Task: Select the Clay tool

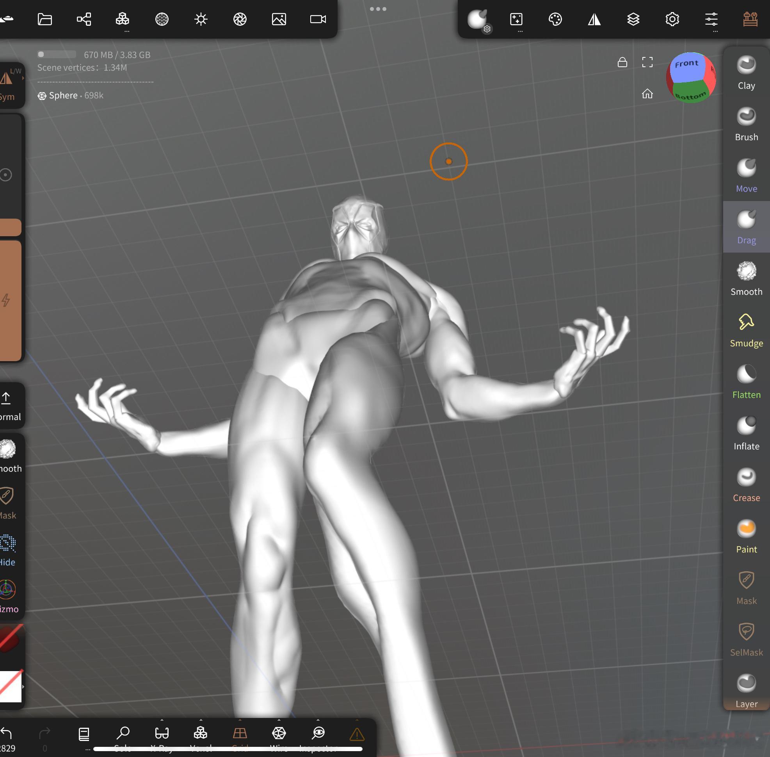Action: [746, 73]
